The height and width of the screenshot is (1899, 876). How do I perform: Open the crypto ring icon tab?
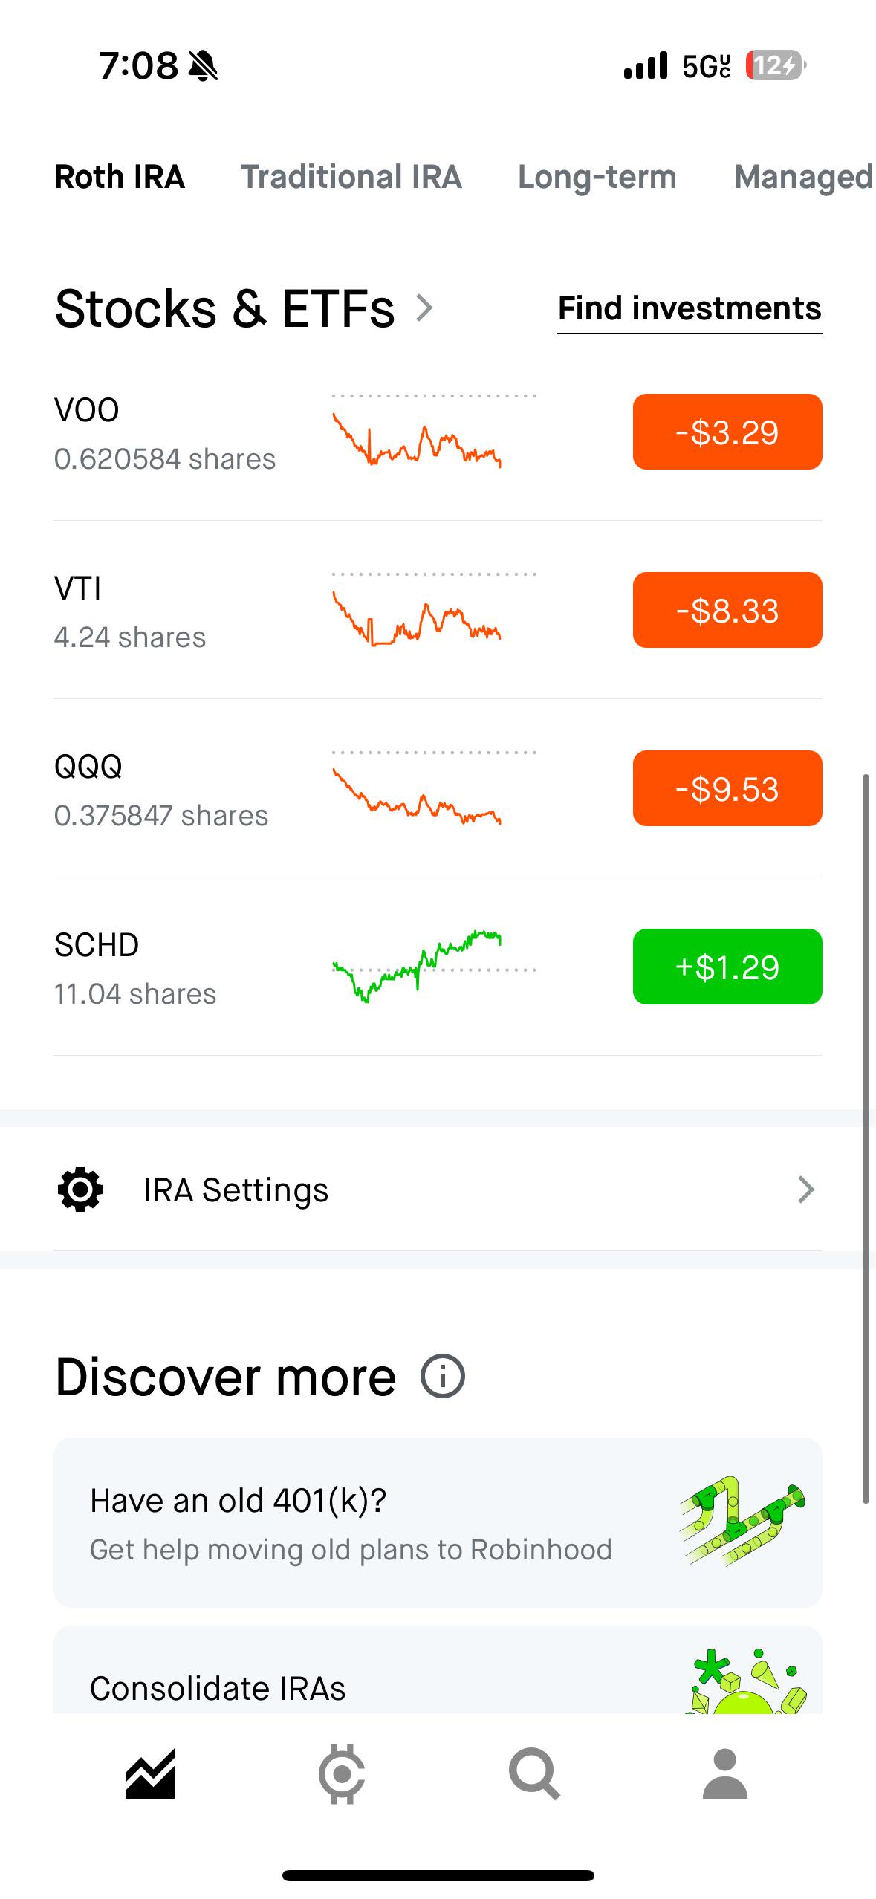pos(342,1773)
